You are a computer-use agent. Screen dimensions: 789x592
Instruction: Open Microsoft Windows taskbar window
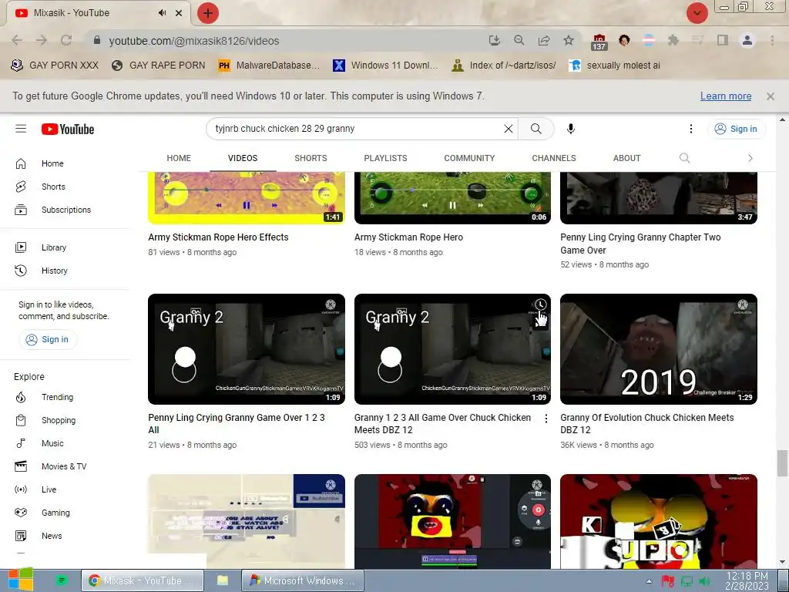pos(304,580)
